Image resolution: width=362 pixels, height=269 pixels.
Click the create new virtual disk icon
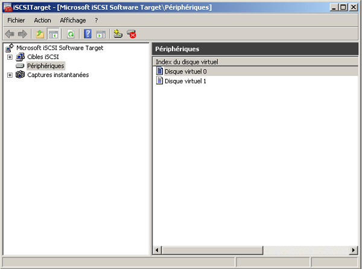(x=118, y=34)
